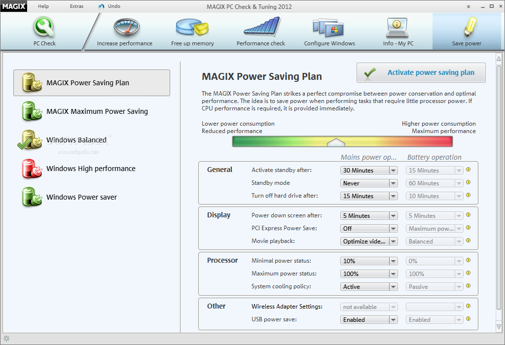Open the Help menu
505x345 pixels.
[x=43, y=6]
